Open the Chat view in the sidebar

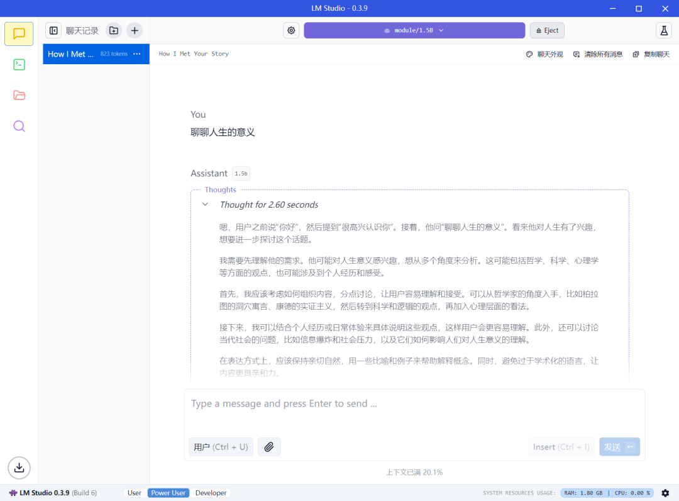[19, 34]
